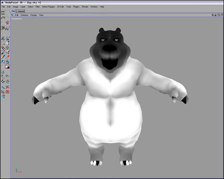
Task: Select the Brush tool
Action: click(8, 43)
